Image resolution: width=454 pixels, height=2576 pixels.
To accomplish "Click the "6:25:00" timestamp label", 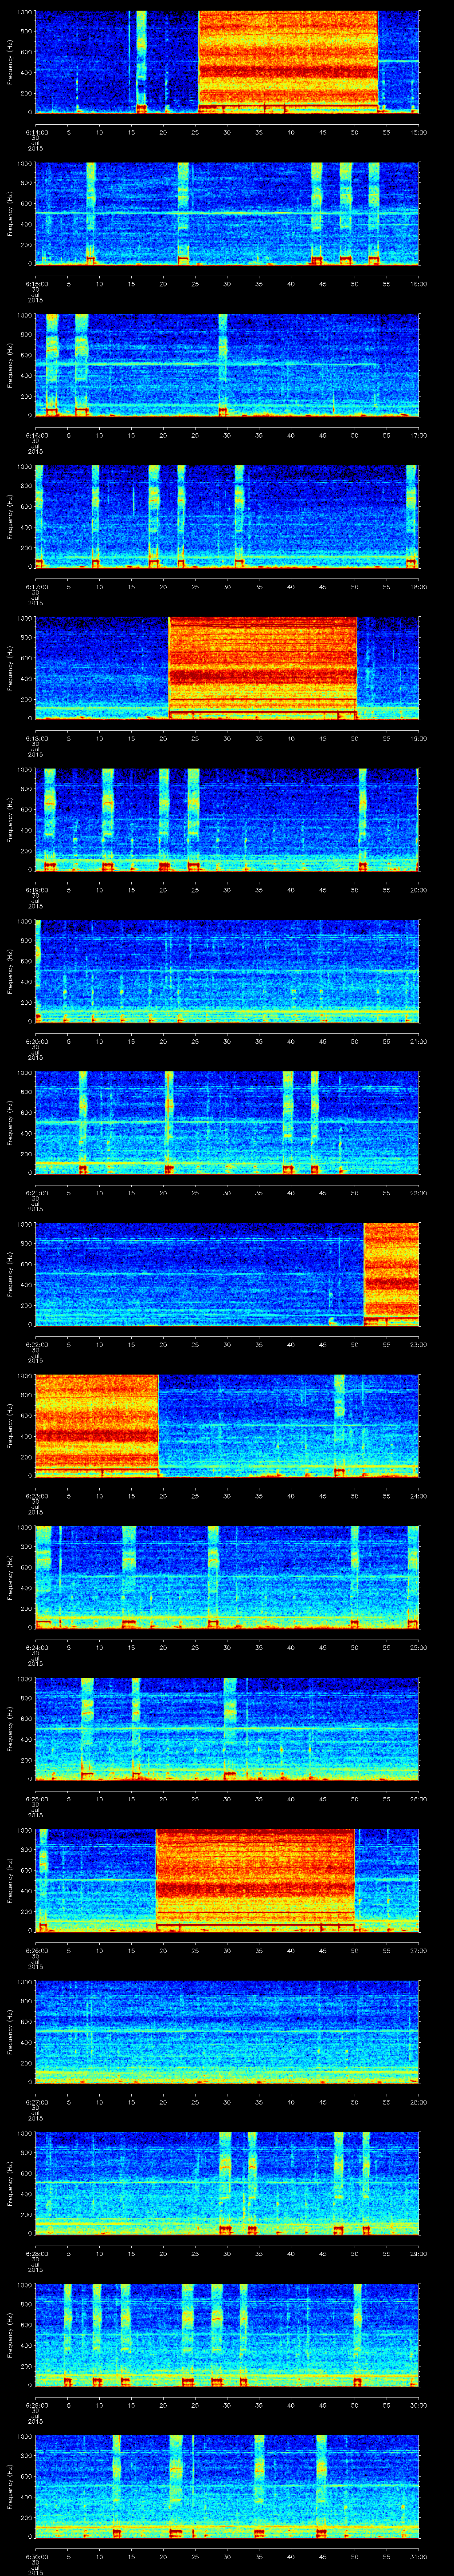I will [x=37, y=1798].
